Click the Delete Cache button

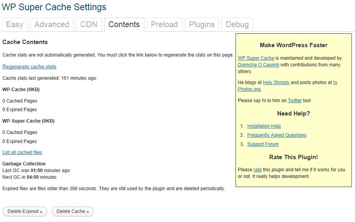click(x=73, y=211)
